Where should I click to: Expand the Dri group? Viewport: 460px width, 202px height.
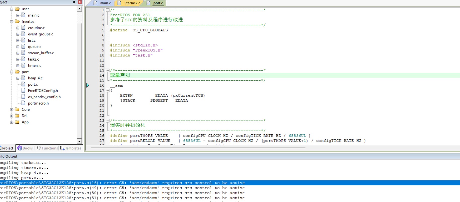coord(11,116)
